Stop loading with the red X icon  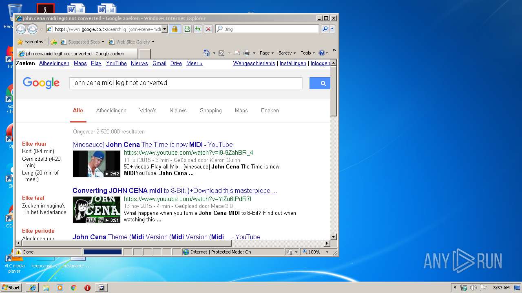pyautogui.click(x=208, y=29)
